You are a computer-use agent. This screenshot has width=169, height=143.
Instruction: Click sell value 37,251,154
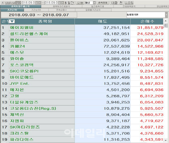point(117,28)
